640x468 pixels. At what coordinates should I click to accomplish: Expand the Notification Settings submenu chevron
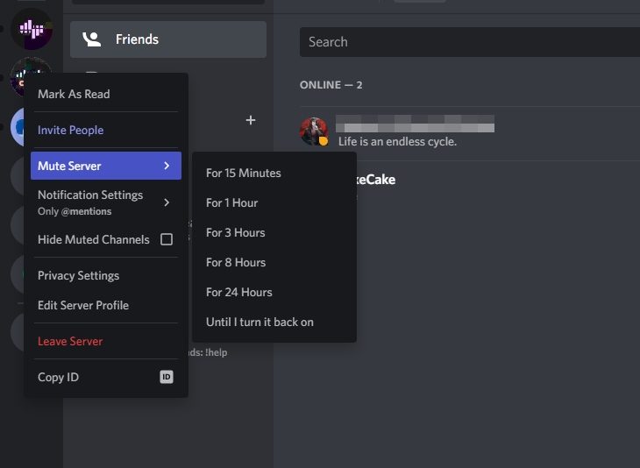click(x=167, y=202)
